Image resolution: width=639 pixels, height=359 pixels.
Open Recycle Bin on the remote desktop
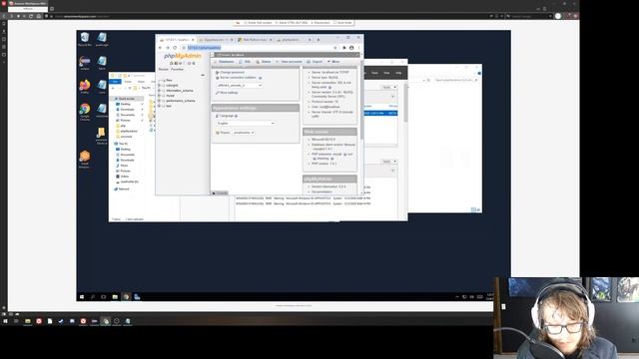(85, 39)
